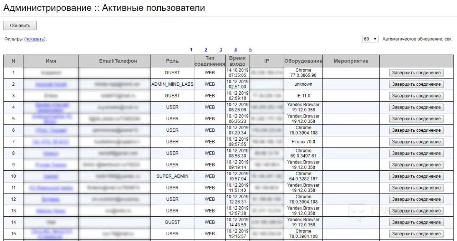Click Завершить соединение in row 13
The height and width of the screenshot is (241, 457).
point(416,211)
